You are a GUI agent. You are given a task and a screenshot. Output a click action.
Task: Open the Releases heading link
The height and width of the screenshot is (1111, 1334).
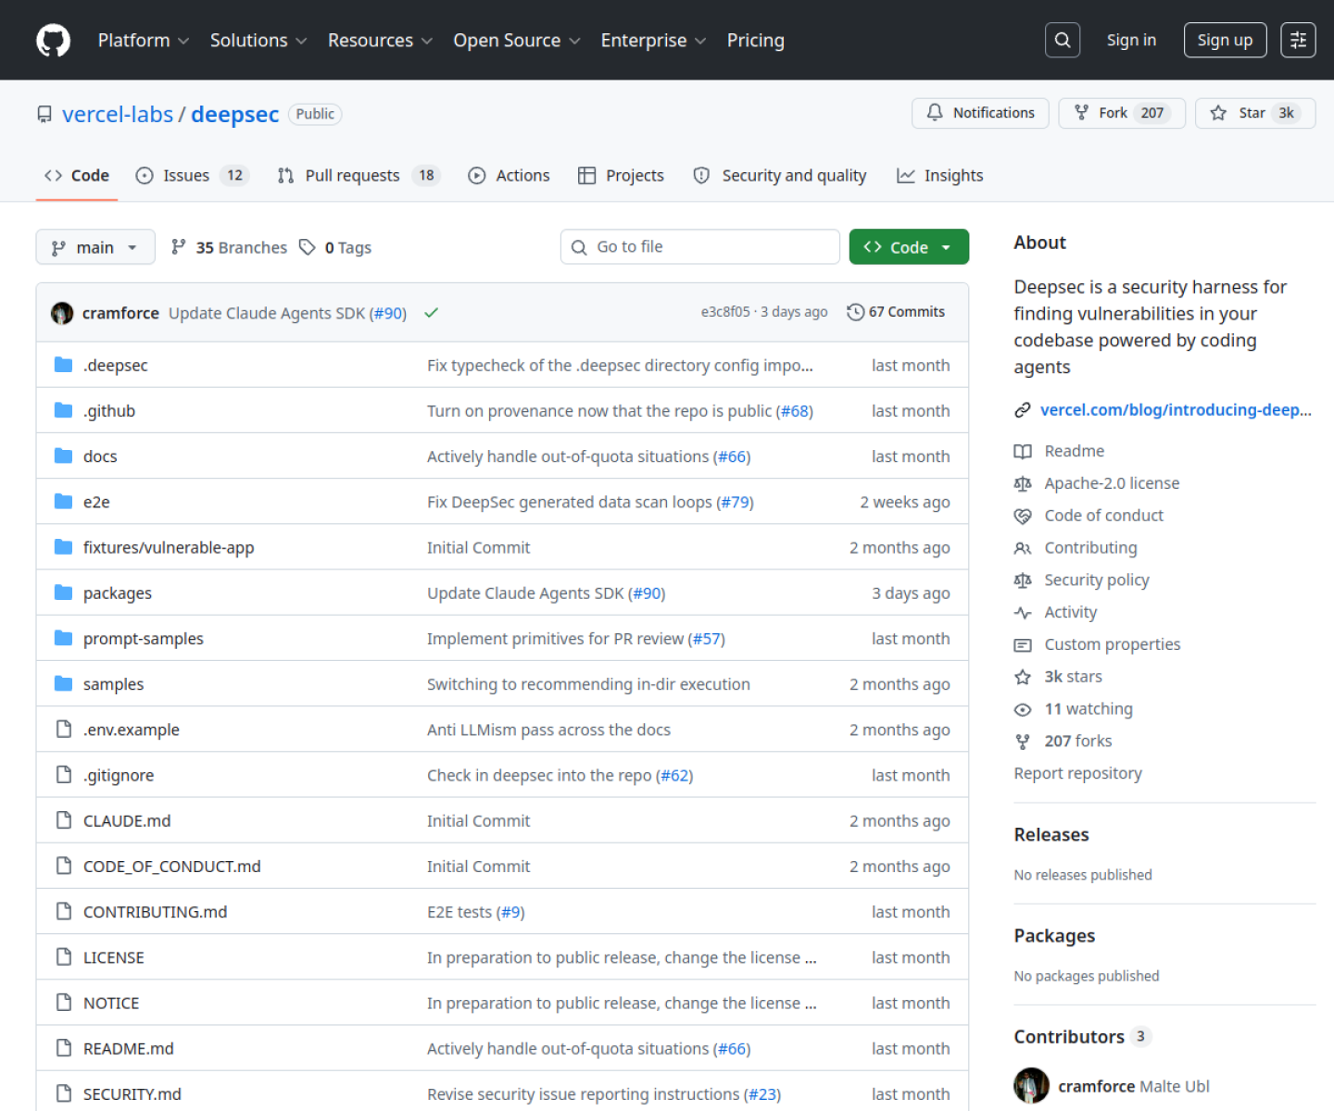(1051, 835)
